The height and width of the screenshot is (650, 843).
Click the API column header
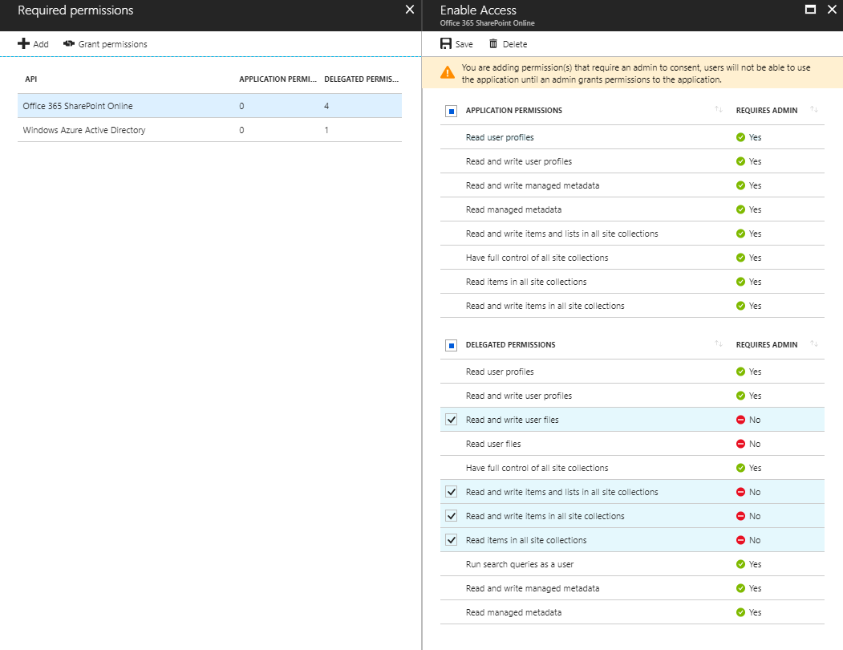click(x=31, y=79)
